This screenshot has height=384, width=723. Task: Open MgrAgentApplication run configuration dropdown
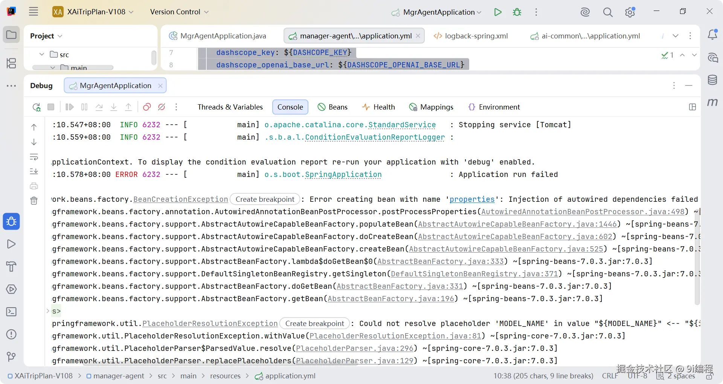click(x=436, y=12)
